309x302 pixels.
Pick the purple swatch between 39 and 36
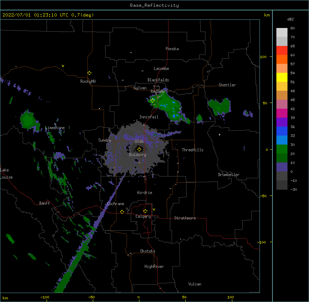[x=282, y=122]
